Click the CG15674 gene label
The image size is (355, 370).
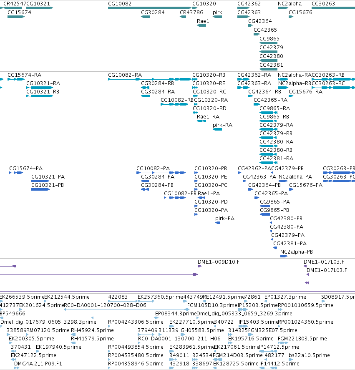(19, 13)
